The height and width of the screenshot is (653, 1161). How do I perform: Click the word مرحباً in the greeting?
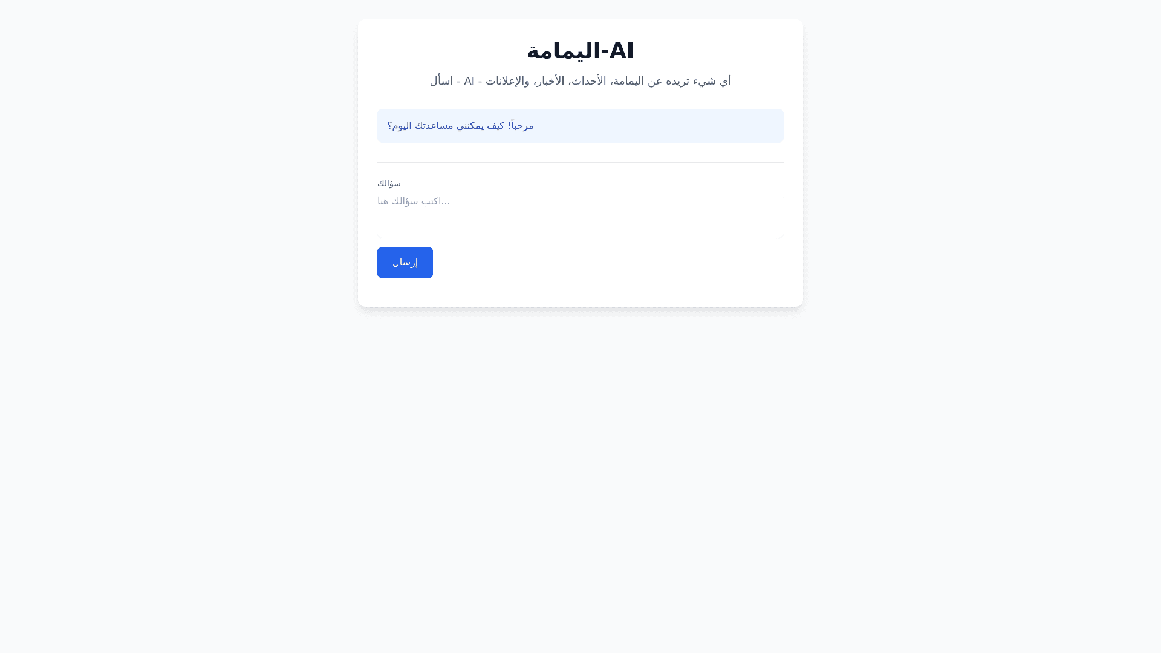coord(523,126)
